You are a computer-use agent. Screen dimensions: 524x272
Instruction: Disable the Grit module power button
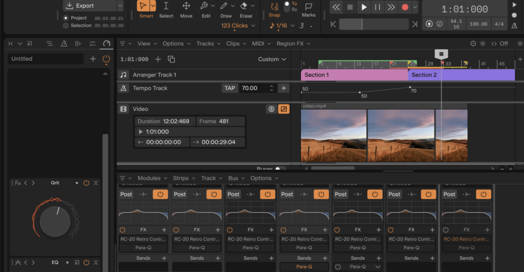coord(86,183)
